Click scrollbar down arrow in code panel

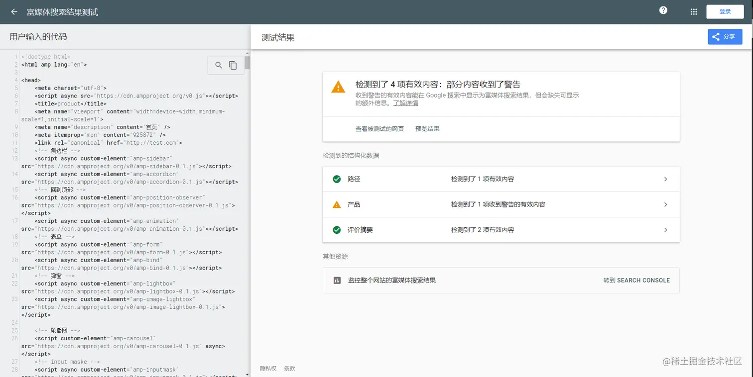(x=248, y=374)
